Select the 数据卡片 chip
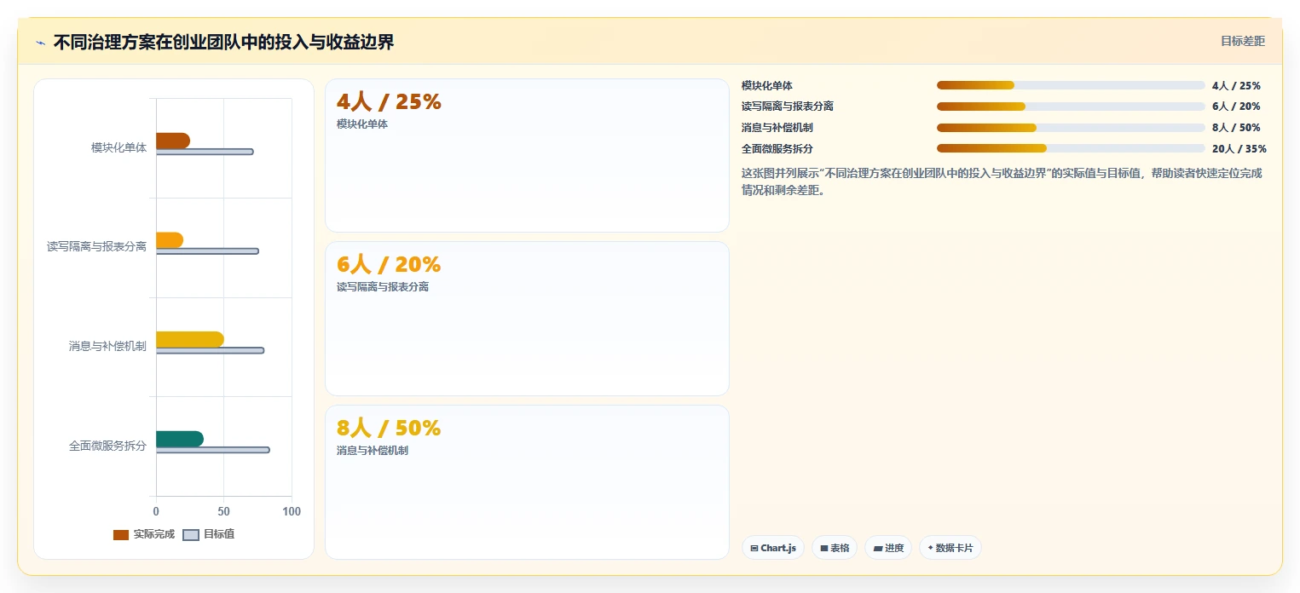 950,548
